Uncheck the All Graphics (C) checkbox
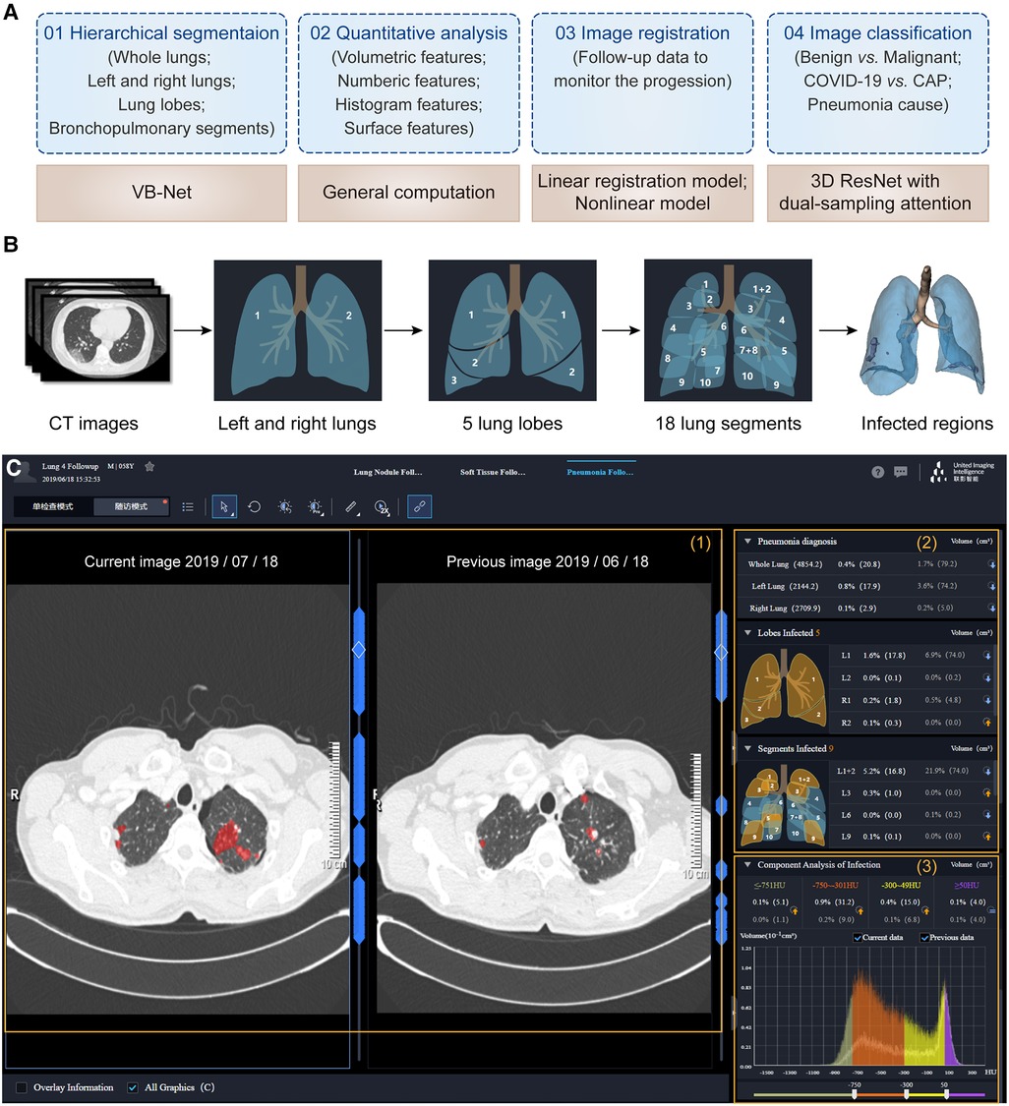This screenshot has height=1106, width=1009. (x=132, y=1087)
